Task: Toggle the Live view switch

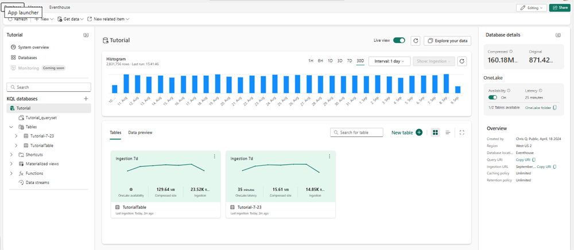Action: [399, 41]
